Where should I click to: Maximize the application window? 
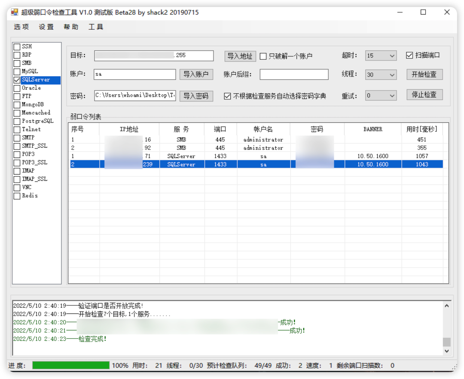tap(423, 12)
